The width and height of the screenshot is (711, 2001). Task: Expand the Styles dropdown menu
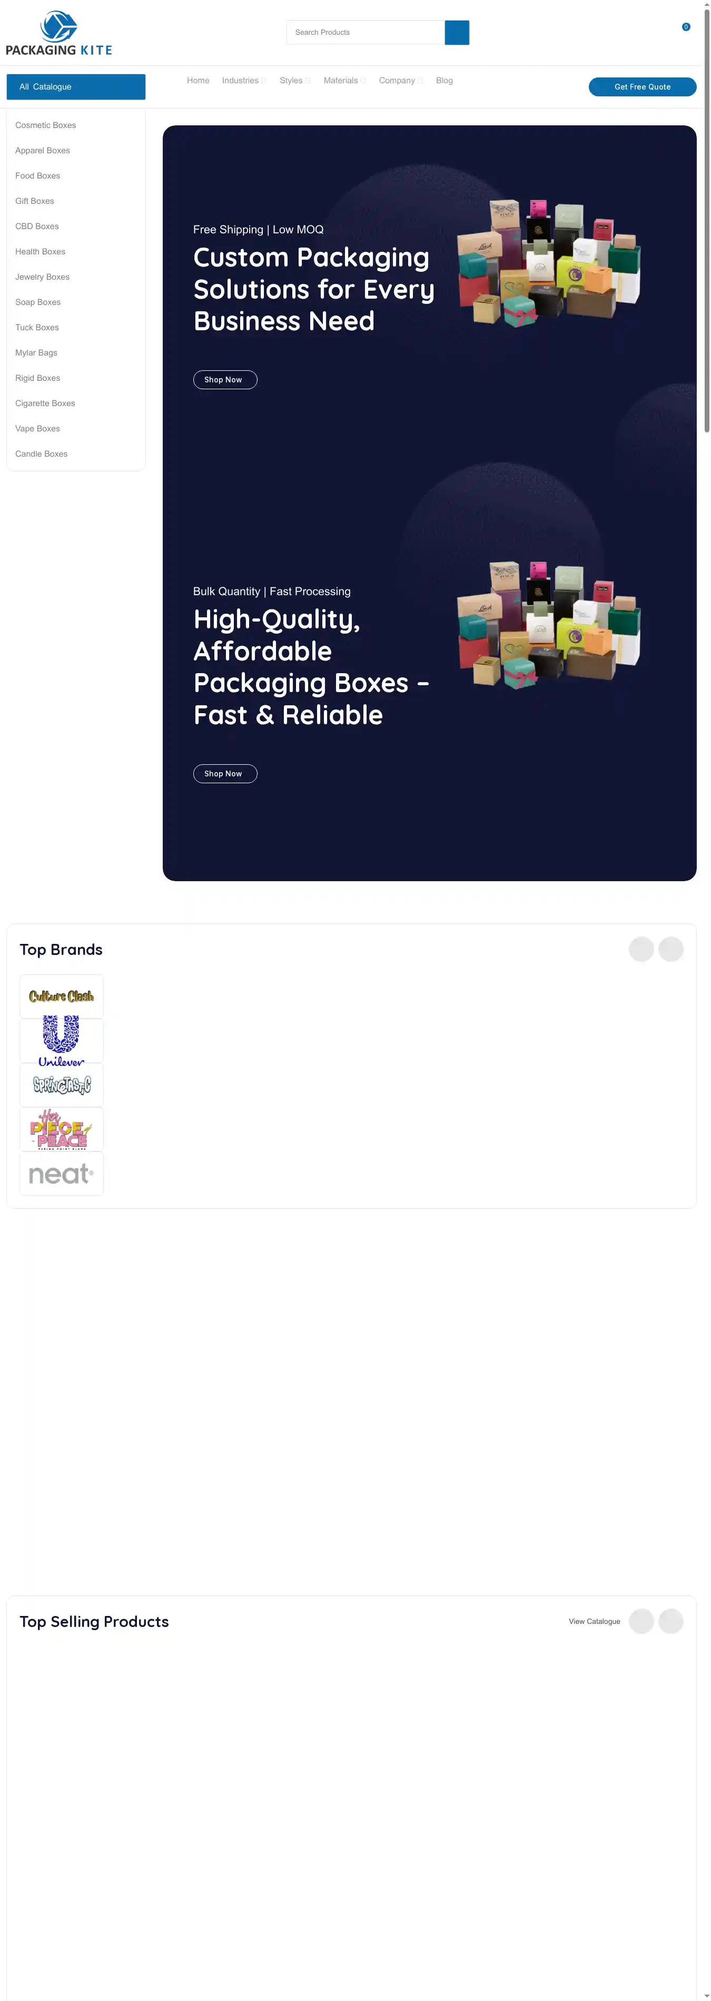[294, 81]
